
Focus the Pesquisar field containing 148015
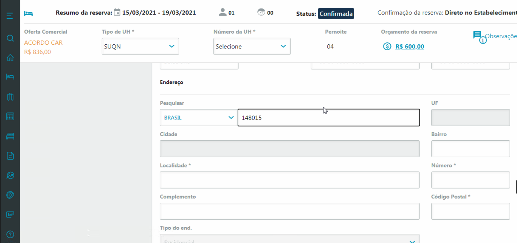[x=329, y=118]
